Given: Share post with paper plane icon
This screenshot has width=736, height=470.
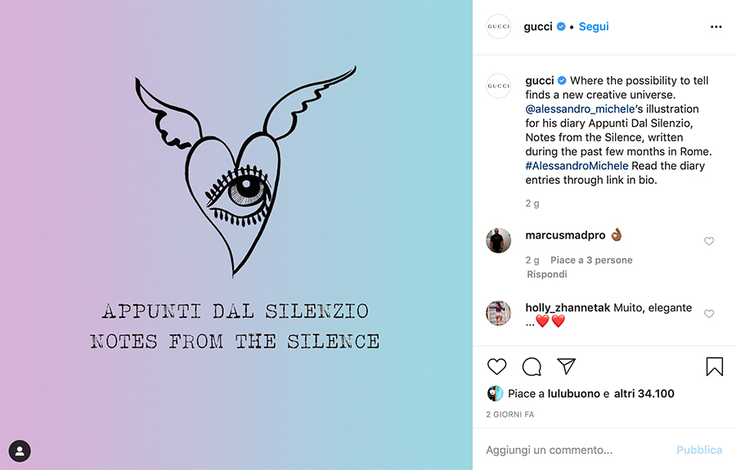Looking at the screenshot, I should click(566, 366).
